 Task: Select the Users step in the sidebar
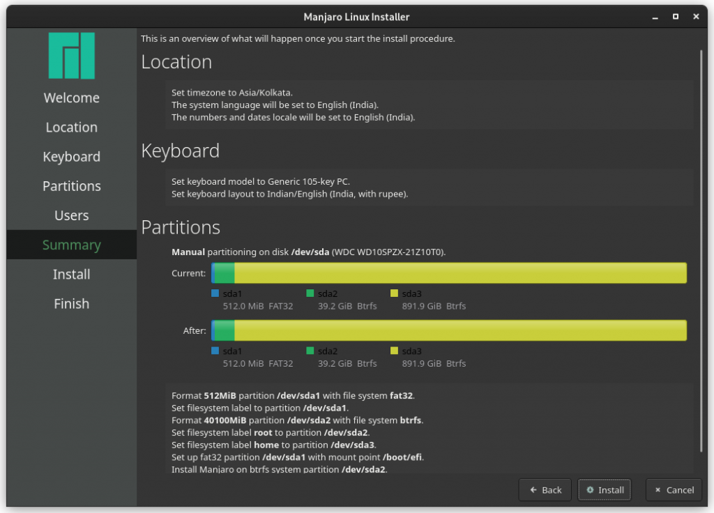pyautogui.click(x=71, y=215)
